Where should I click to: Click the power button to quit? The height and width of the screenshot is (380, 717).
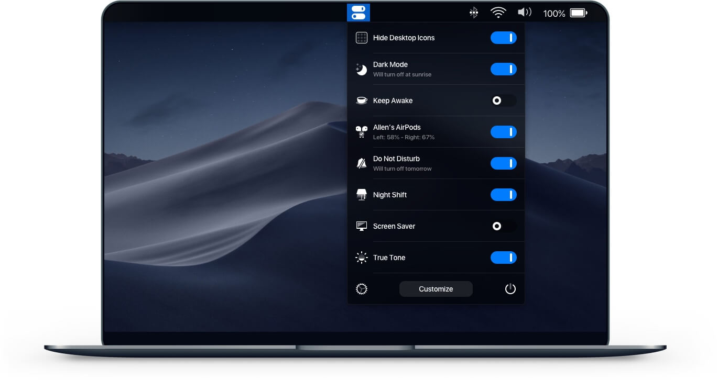pos(510,288)
